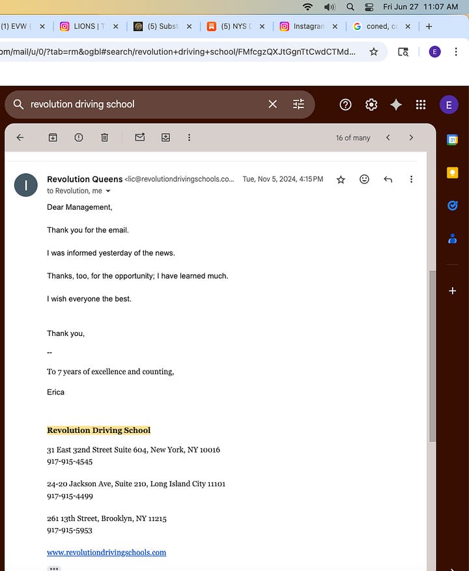The width and height of the screenshot is (469, 571).
Task: Open Google Keep side panel
Action: coord(453,173)
